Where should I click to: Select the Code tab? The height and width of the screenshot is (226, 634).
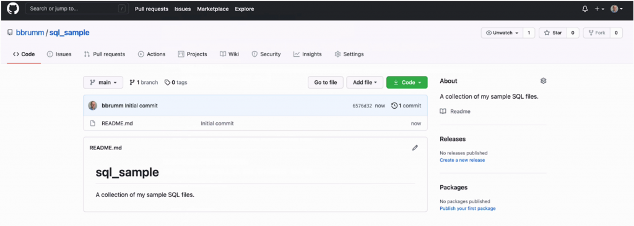click(x=24, y=54)
